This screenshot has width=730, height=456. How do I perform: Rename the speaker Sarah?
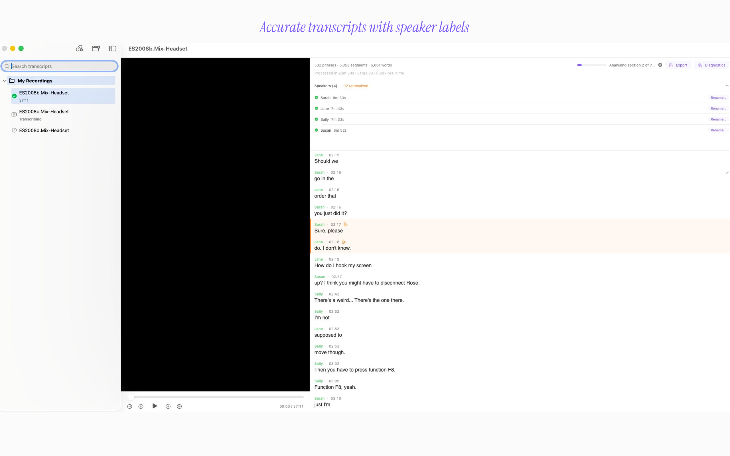(718, 97)
